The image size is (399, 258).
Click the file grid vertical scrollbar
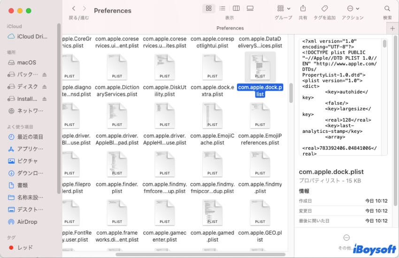[x=291, y=93]
